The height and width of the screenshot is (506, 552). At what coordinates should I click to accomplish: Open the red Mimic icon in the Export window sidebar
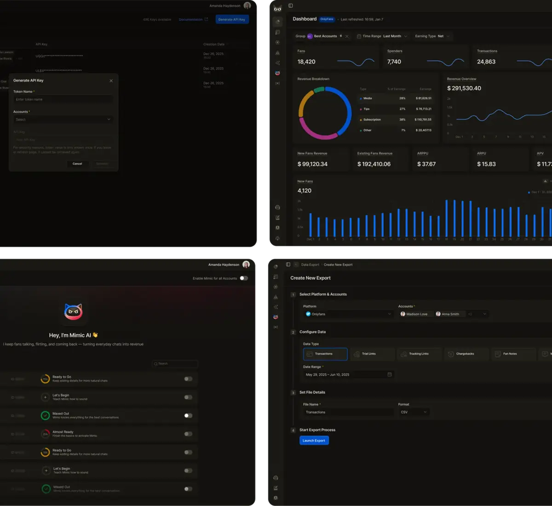pyautogui.click(x=276, y=317)
